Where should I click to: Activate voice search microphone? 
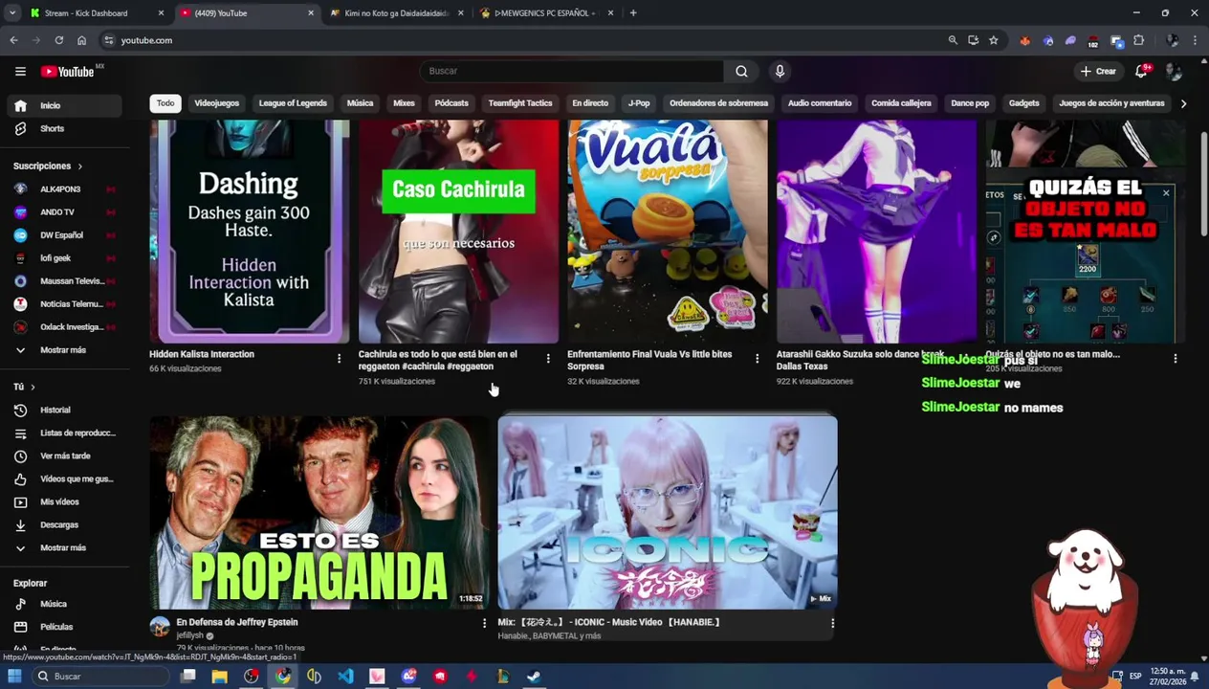click(x=780, y=71)
